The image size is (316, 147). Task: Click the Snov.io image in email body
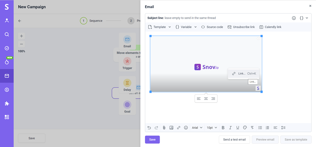(206, 64)
